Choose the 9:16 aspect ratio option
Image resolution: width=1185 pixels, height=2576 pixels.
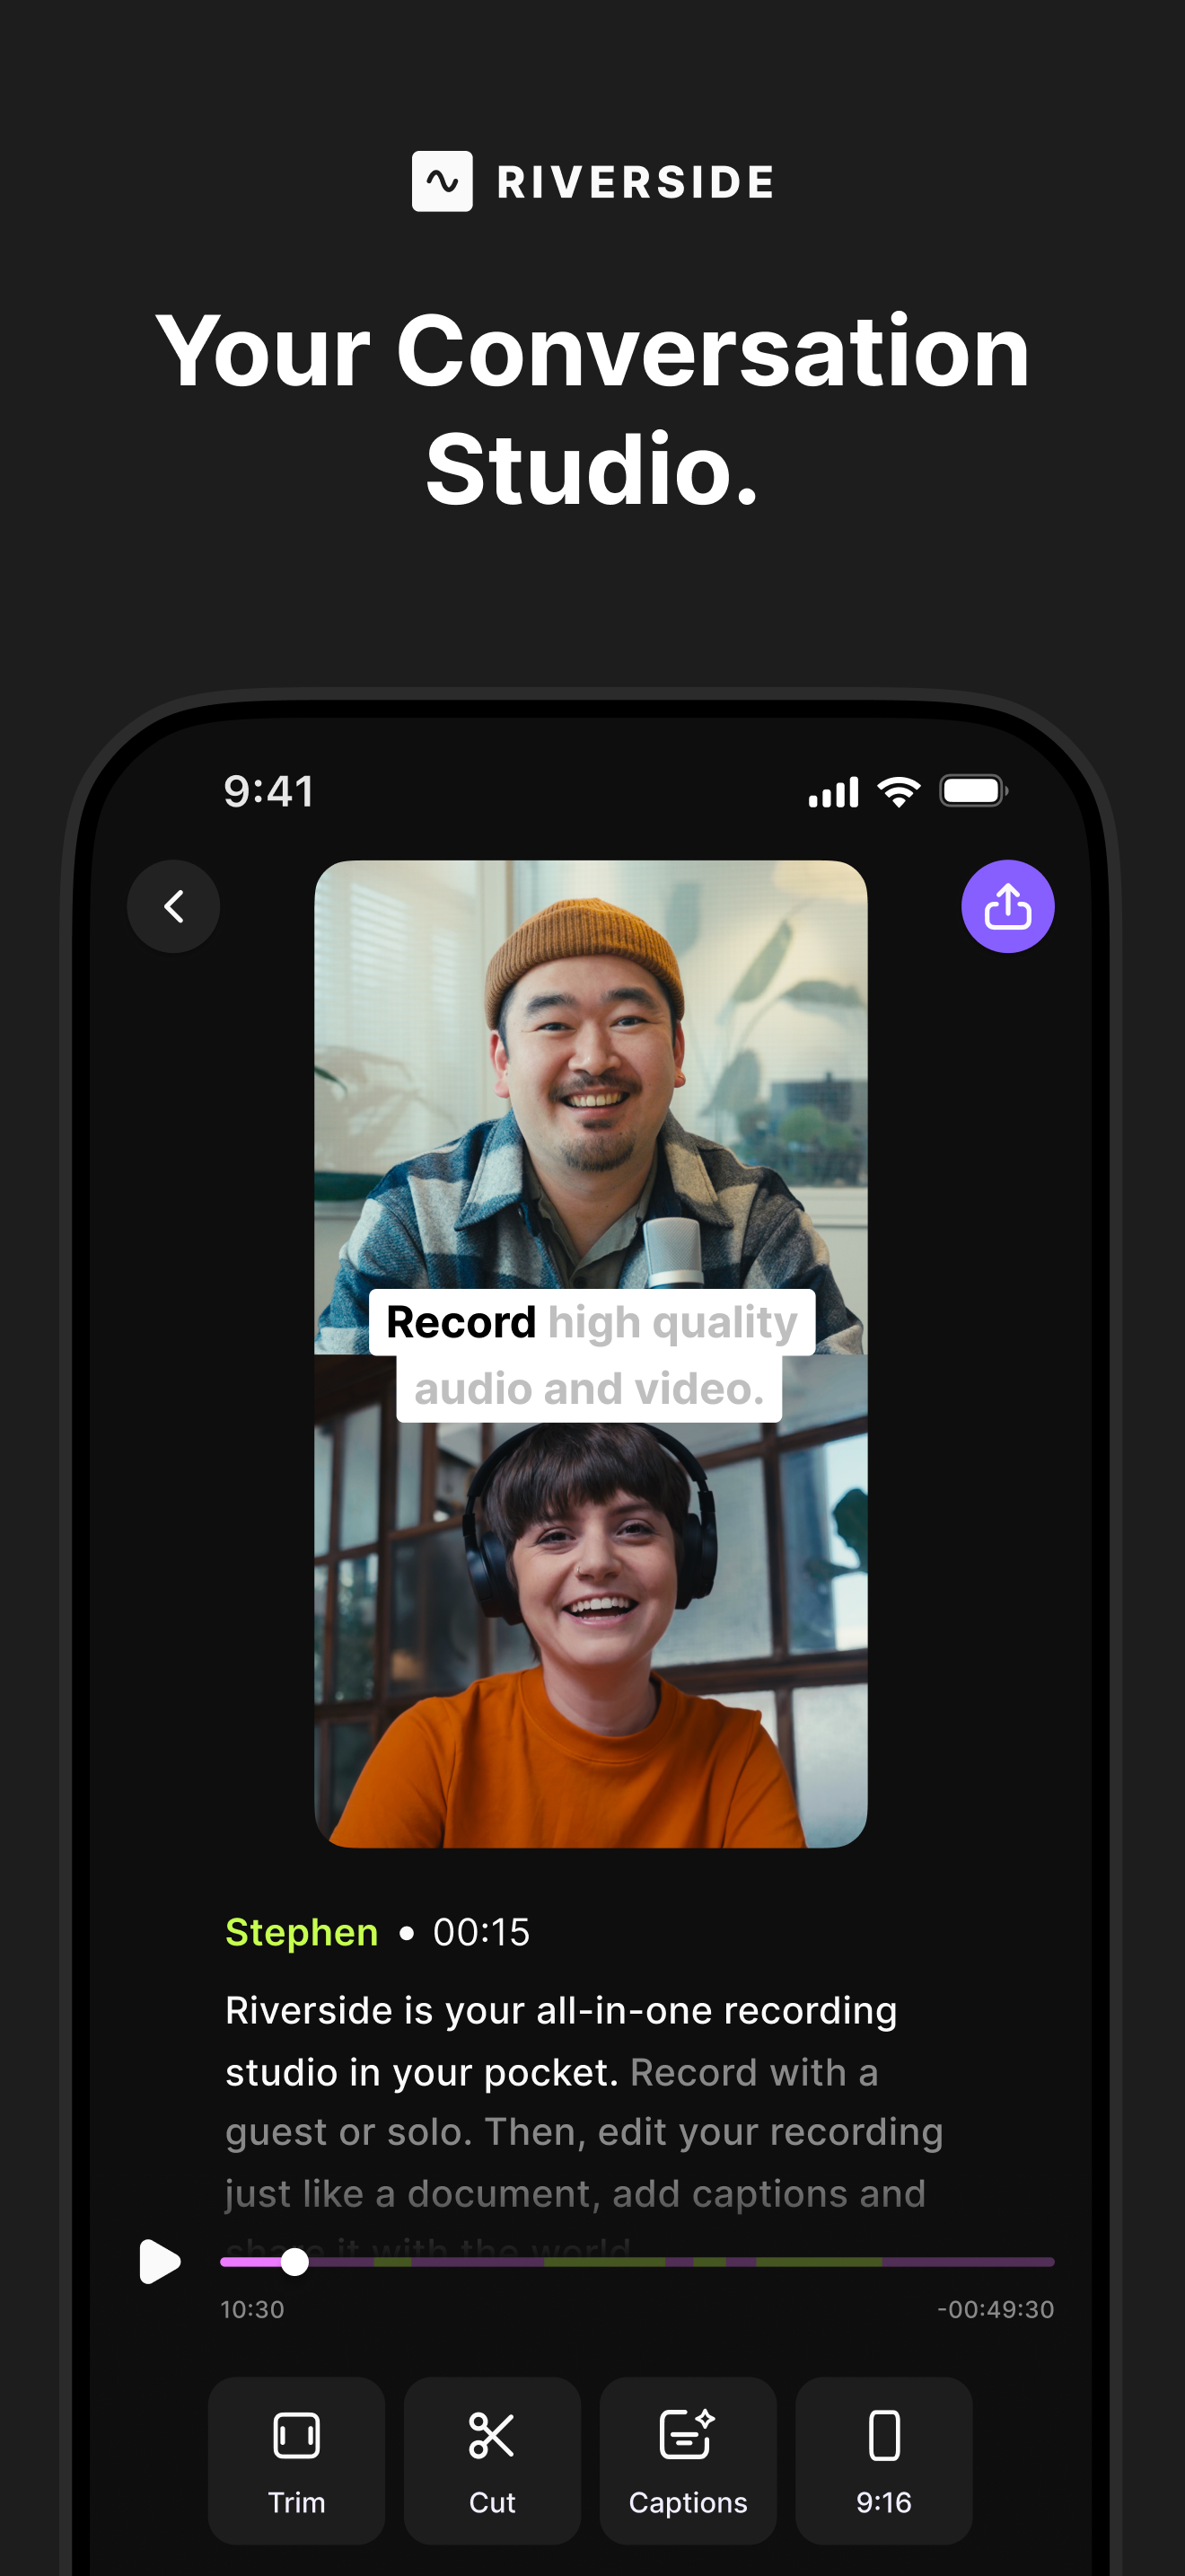[x=883, y=2460]
